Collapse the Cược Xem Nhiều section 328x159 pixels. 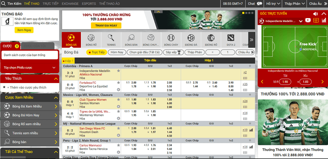56,98
